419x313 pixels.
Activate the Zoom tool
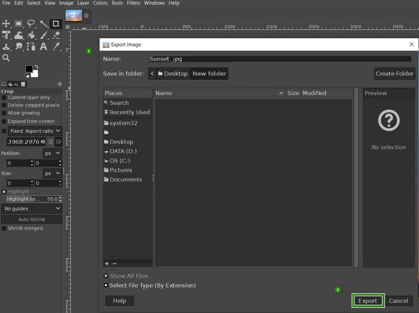6,58
